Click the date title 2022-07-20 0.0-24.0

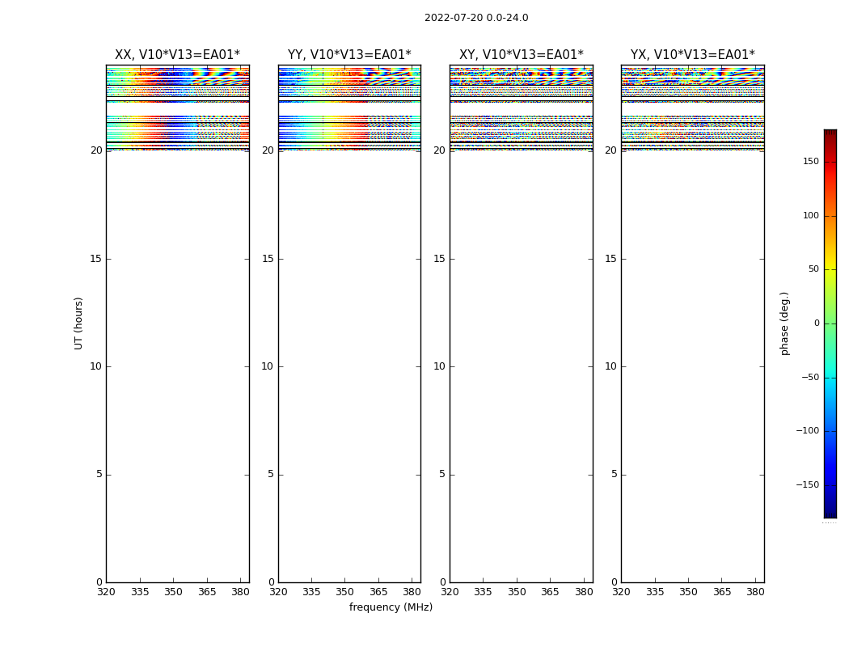pos(476,18)
